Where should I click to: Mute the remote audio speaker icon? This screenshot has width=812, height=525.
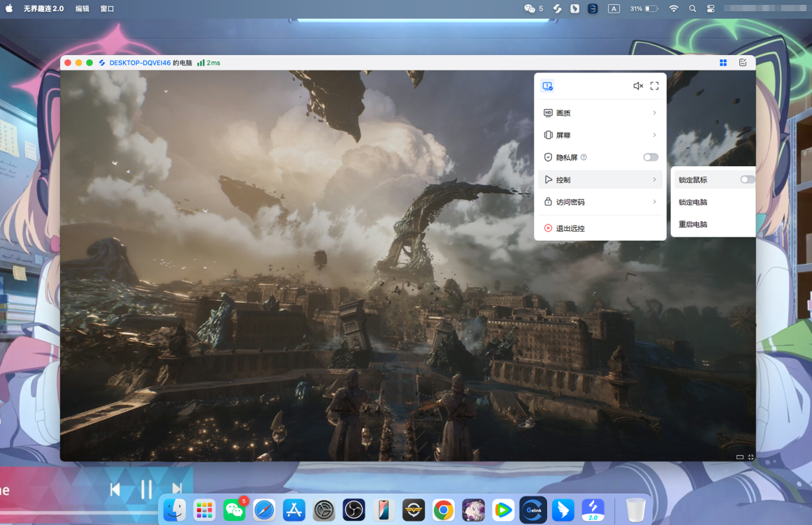coord(638,86)
